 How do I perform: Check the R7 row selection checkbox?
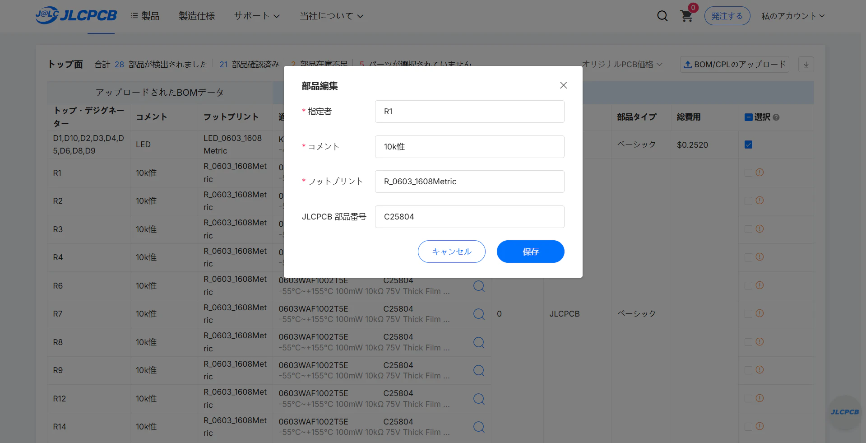(x=748, y=314)
